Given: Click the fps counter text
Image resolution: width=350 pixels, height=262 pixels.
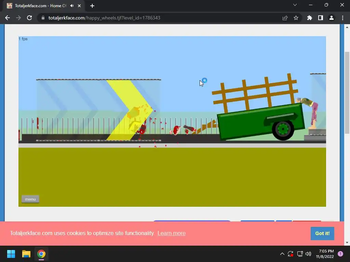Looking at the screenshot, I should pyautogui.click(x=23, y=39).
